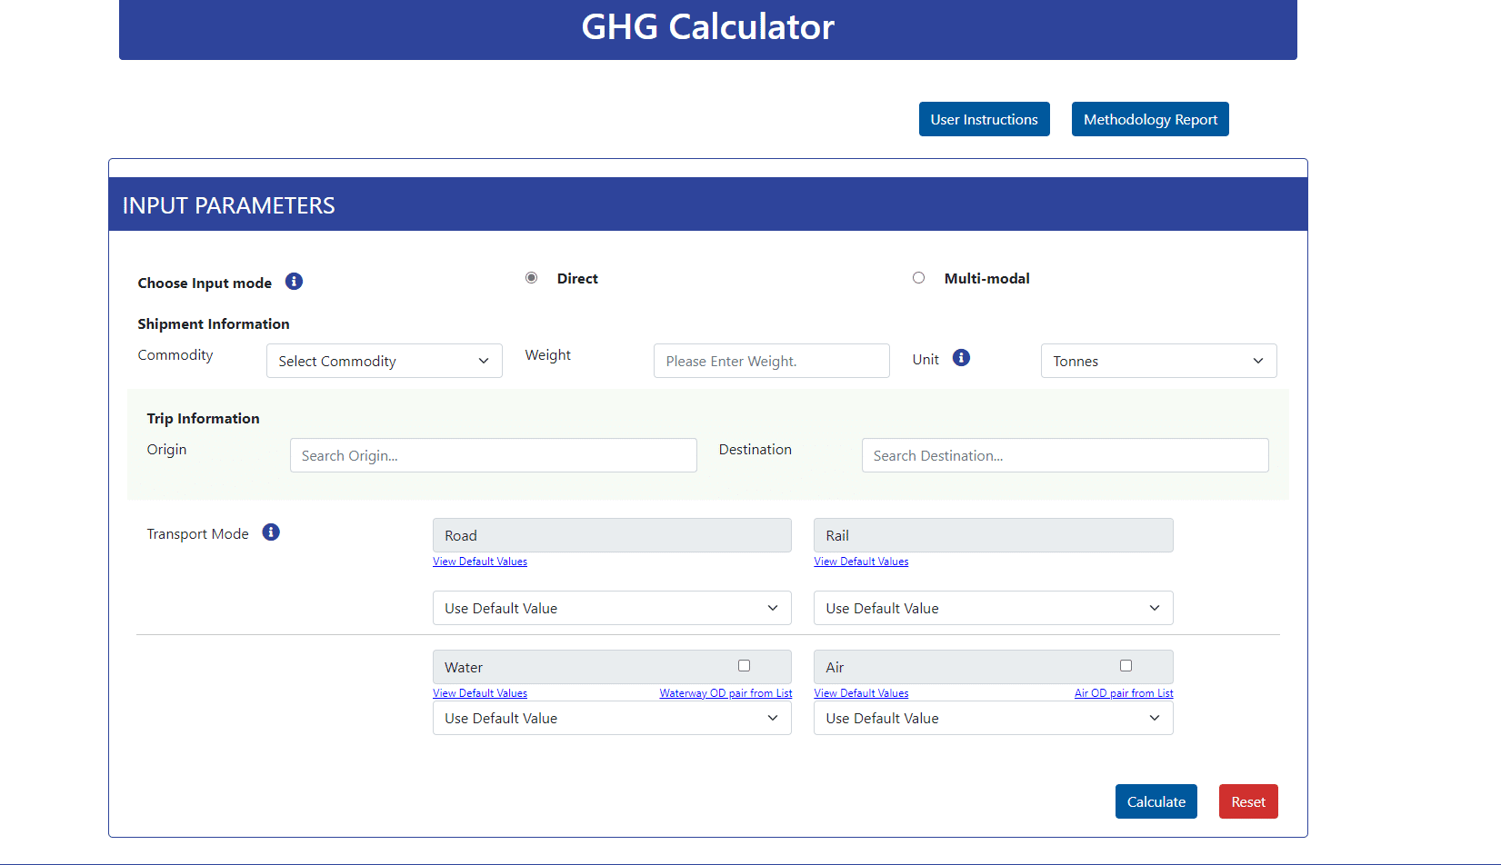Click the info icon beside Unit
Screen dimensions: 1501x865
point(961,357)
